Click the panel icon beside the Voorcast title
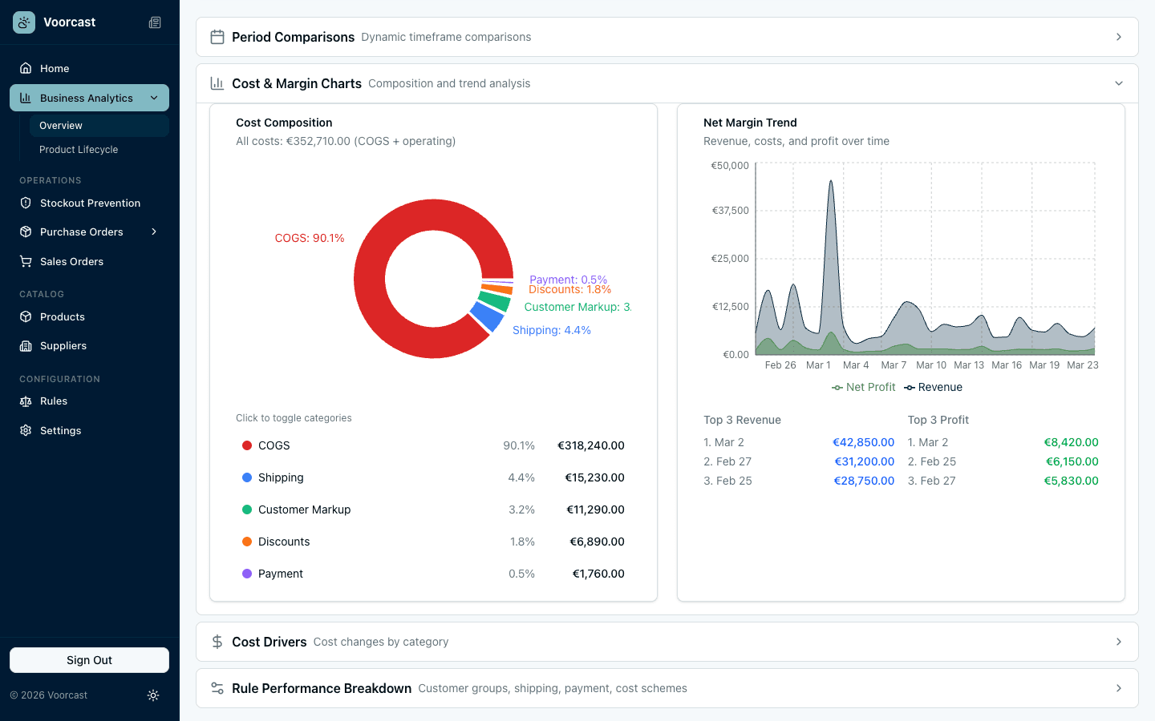The image size is (1155, 721). [154, 22]
